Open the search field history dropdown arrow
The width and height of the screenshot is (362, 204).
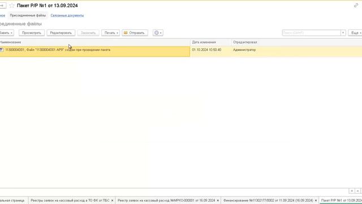click(x=343, y=33)
